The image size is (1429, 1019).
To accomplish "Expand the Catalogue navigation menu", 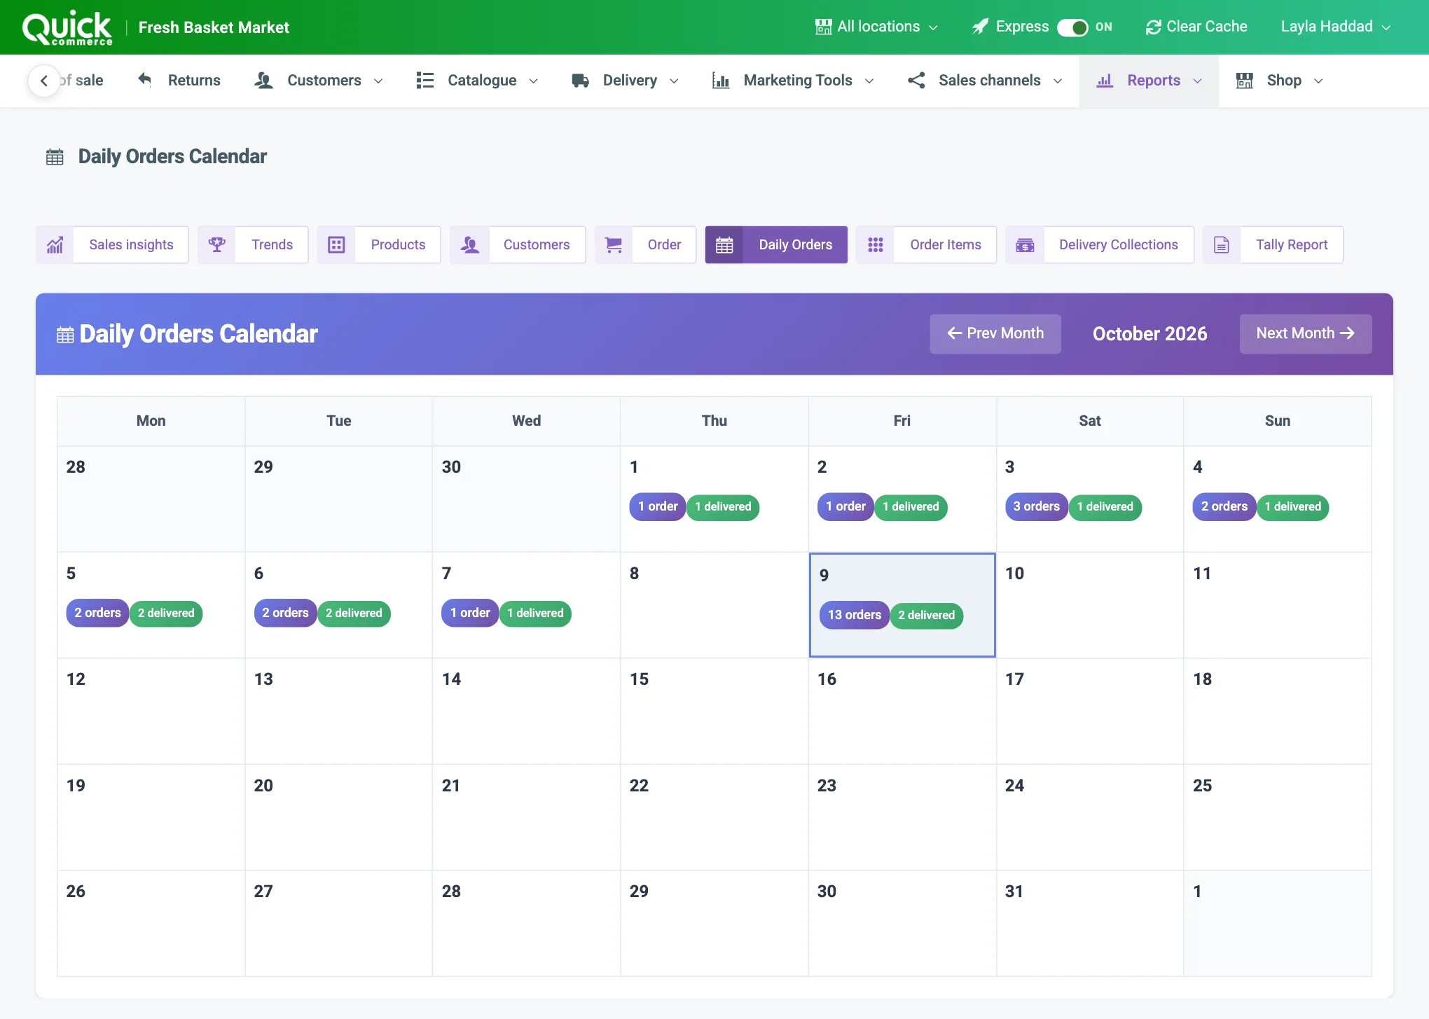I will (477, 81).
